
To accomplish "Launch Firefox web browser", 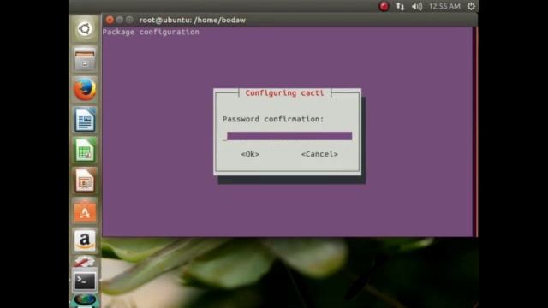I will 85,89.
